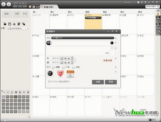Select the black smiley face event icon
This screenshot has width=161, height=122.
click(50, 73)
